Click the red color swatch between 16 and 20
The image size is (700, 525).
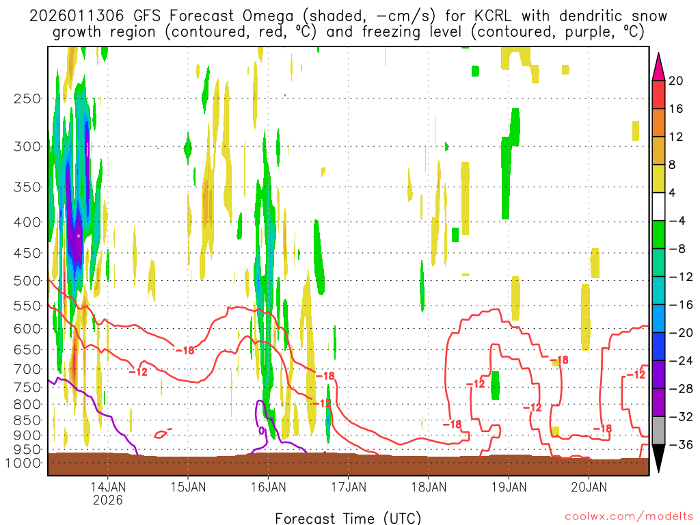(658, 94)
